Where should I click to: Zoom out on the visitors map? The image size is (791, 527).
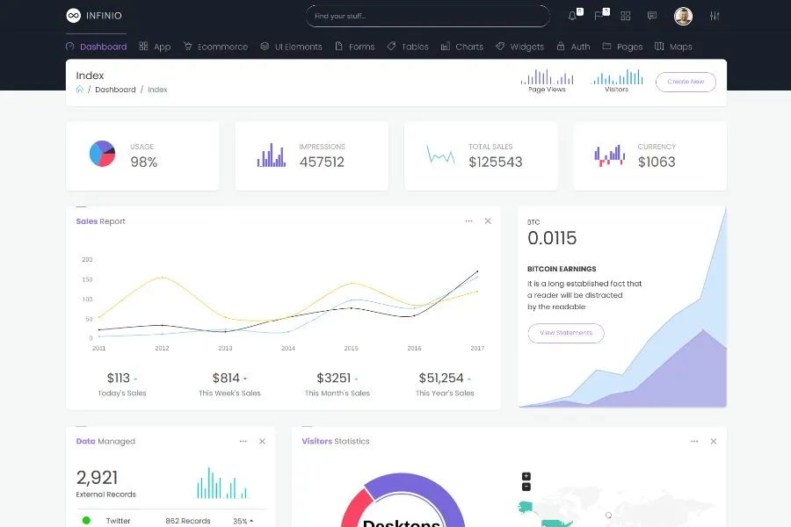[x=526, y=487]
